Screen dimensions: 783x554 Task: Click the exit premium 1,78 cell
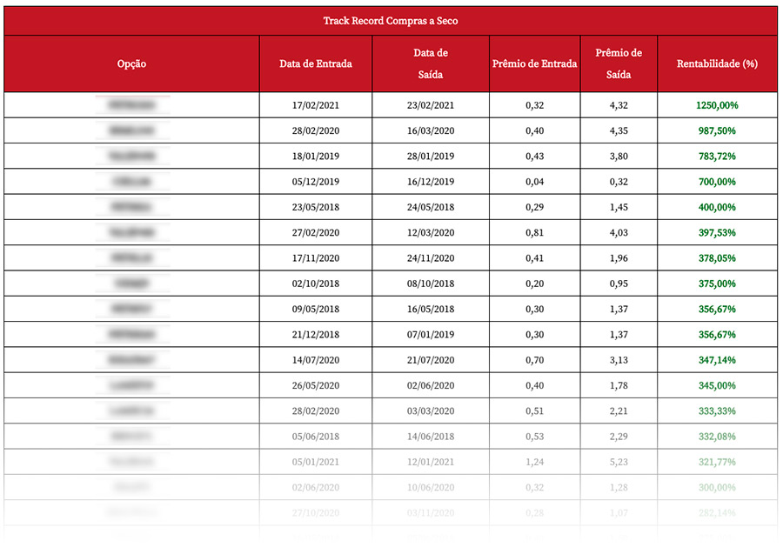coord(619,385)
